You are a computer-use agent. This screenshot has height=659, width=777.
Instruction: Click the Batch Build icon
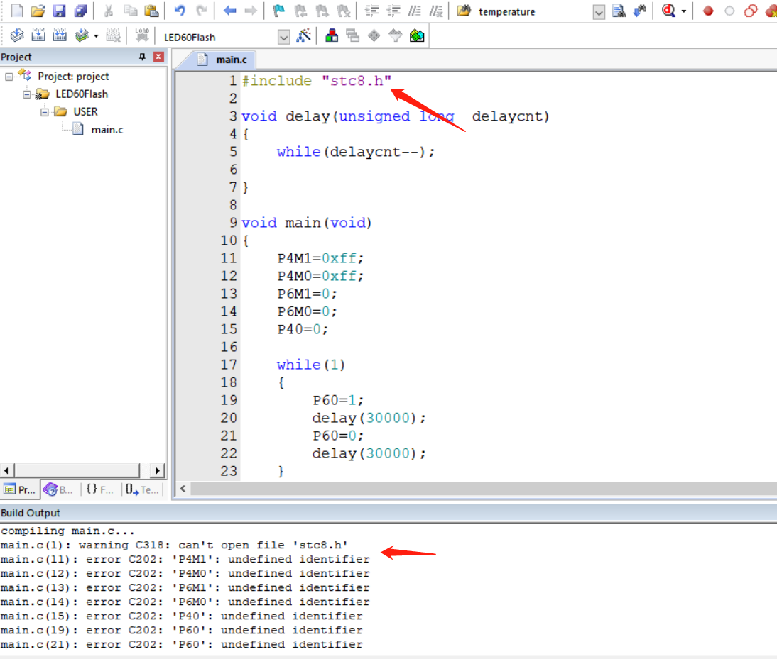[x=82, y=35]
